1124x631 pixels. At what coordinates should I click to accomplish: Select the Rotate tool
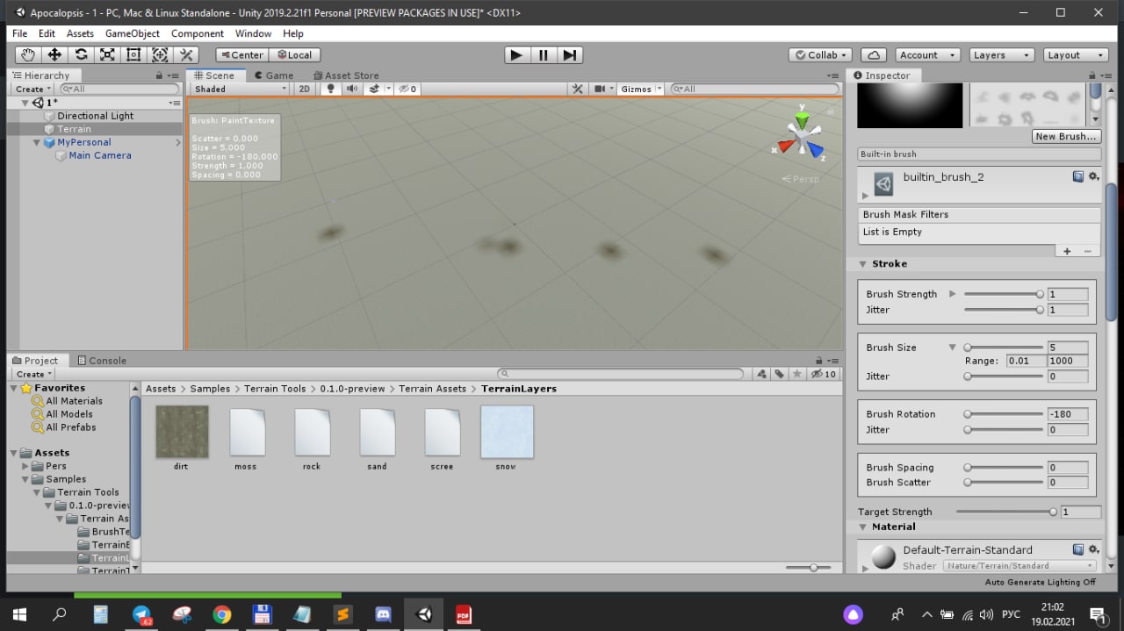(81, 54)
